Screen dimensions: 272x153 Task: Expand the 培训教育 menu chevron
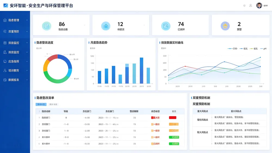click(27, 71)
